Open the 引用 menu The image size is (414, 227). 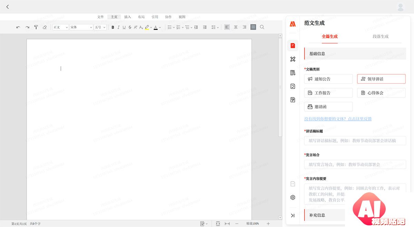click(x=155, y=17)
